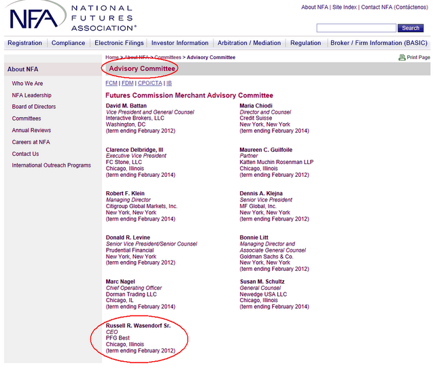Screen dimensions: 435x383
Task: Click the name Maria Chiodi
Action: pos(256,106)
